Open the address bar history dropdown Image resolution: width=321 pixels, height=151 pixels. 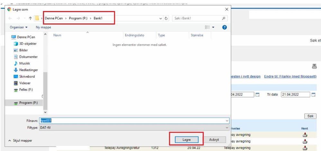pyautogui.click(x=161, y=18)
